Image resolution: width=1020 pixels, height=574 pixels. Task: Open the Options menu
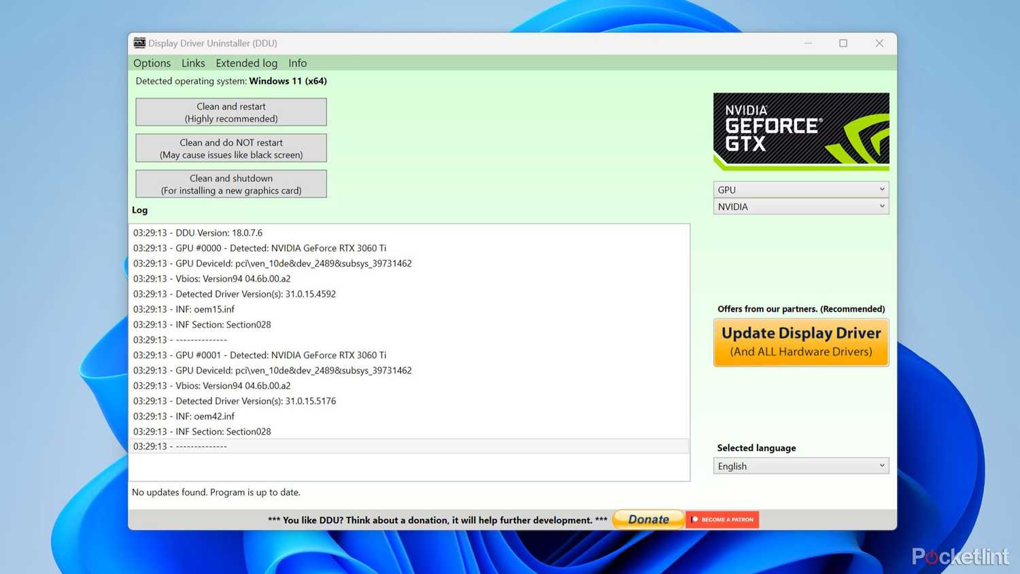(x=151, y=63)
